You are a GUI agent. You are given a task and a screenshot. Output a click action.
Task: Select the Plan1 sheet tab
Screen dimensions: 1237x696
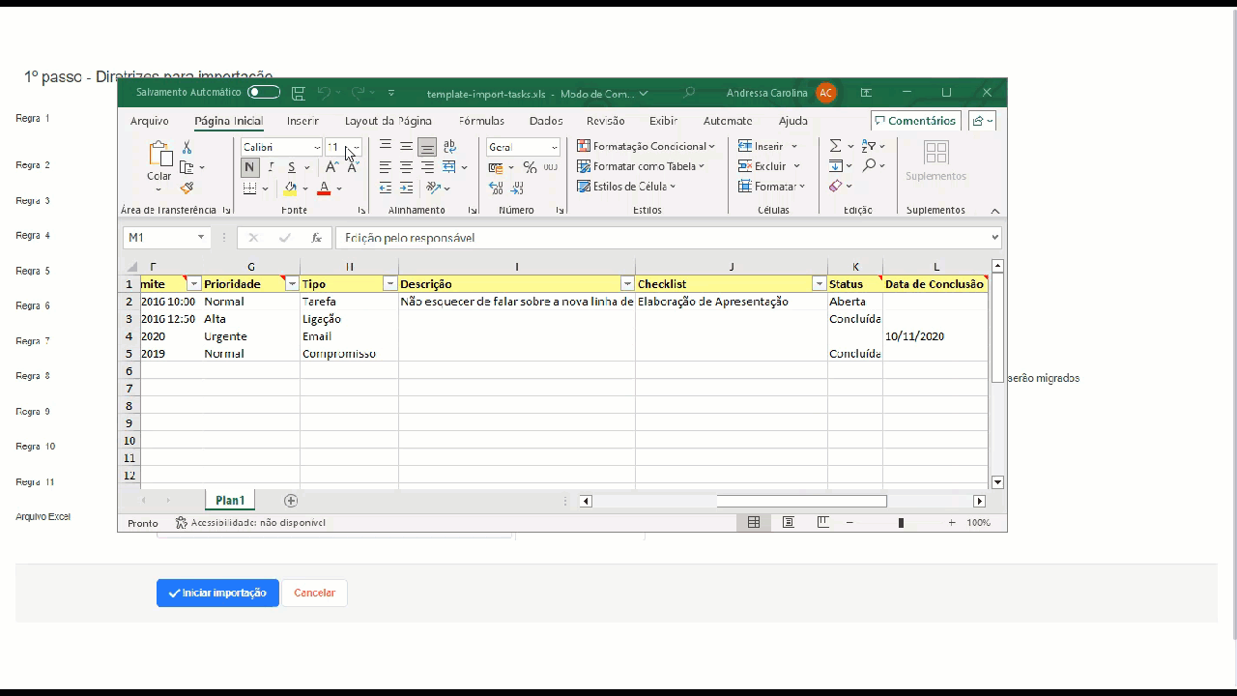tap(230, 501)
